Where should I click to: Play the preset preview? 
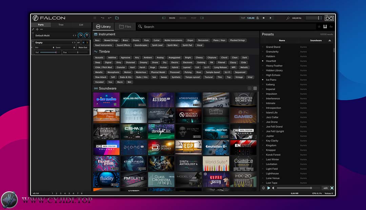pyautogui.click(x=269, y=188)
